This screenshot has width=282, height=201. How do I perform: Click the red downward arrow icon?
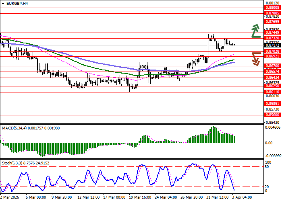(255, 58)
